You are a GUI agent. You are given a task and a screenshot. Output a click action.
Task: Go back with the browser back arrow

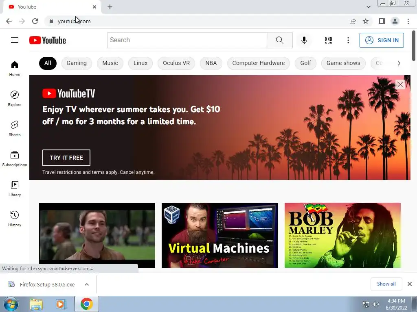[x=9, y=21]
